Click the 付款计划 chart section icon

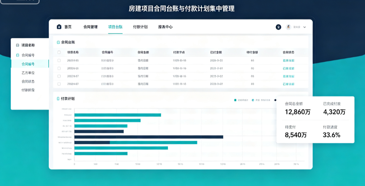coord(58,99)
